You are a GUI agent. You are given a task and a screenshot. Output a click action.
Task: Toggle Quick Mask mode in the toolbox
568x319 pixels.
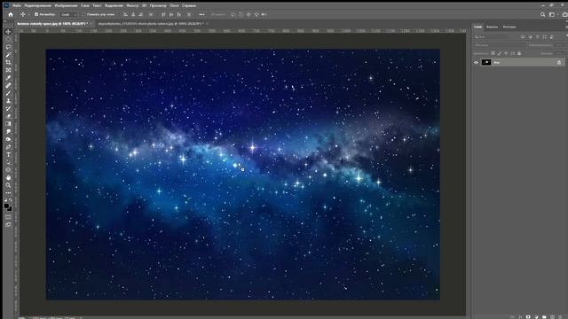tap(8, 217)
